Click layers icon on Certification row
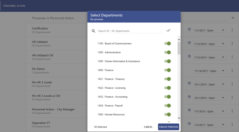The width and height of the screenshot is (239, 132). click(189, 29)
